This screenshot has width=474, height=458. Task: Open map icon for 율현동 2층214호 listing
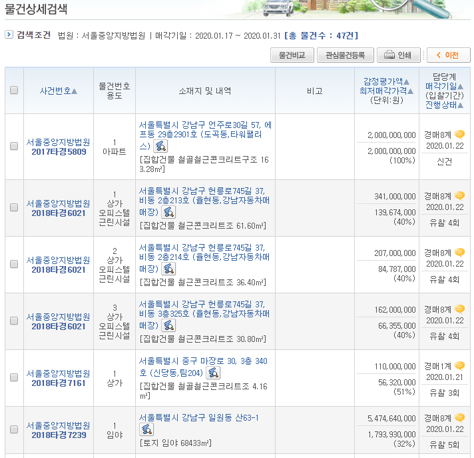coord(168,269)
